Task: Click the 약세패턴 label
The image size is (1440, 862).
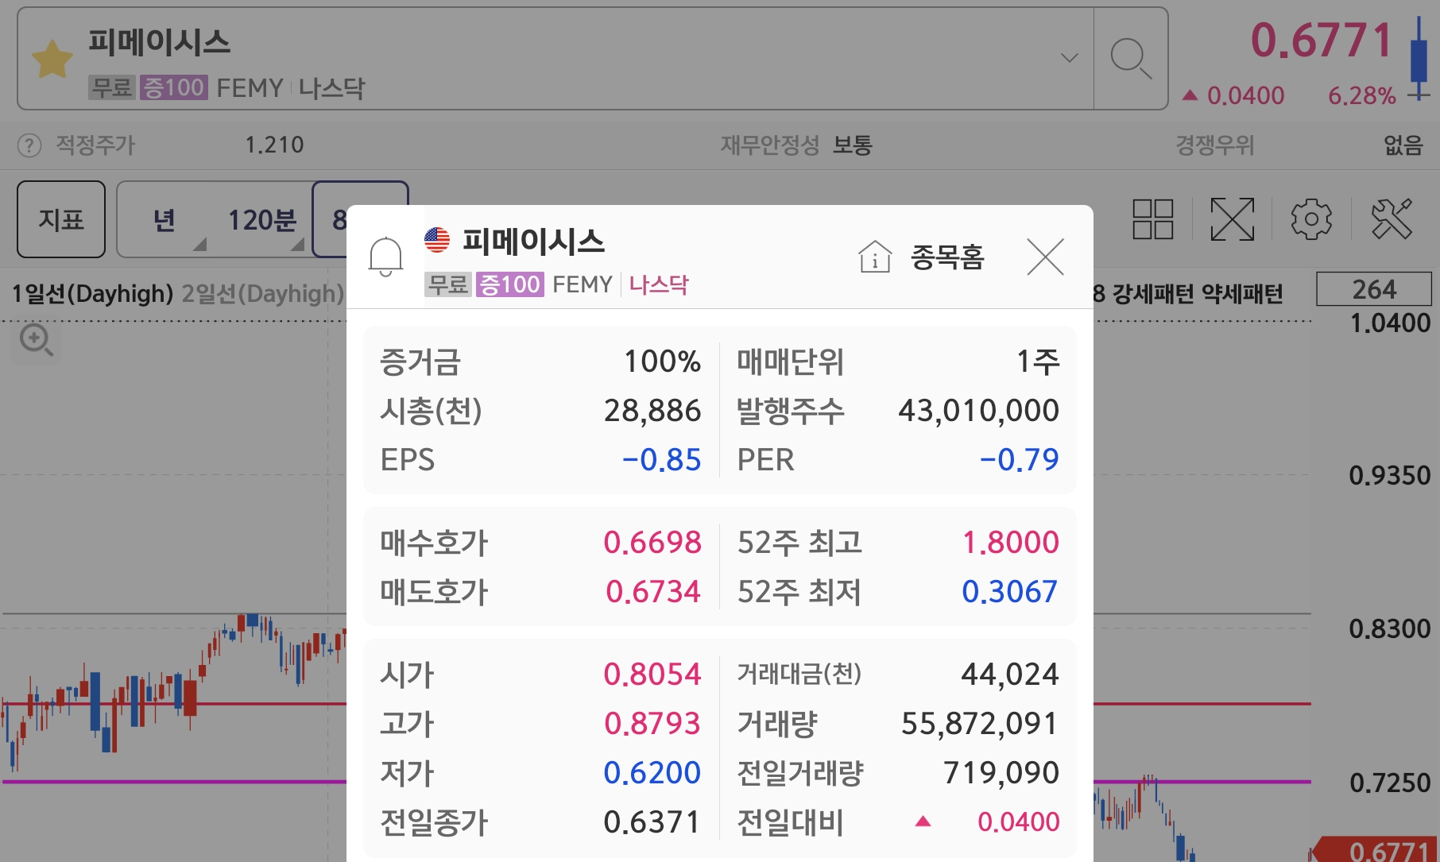Action: pos(1242,294)
